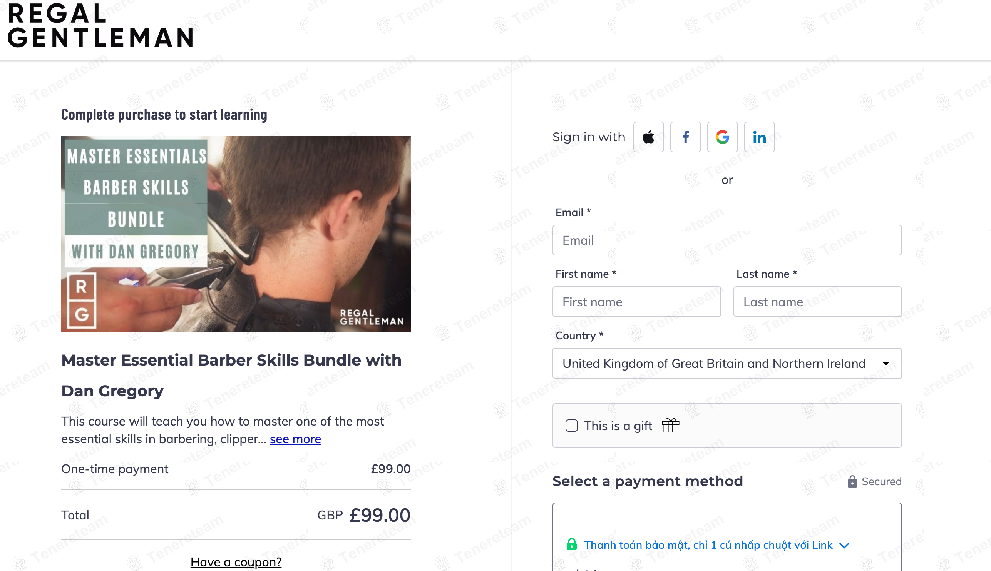Click the £99.00 one-time payment price
The image size is (991, 571).
tap(391, 469)
